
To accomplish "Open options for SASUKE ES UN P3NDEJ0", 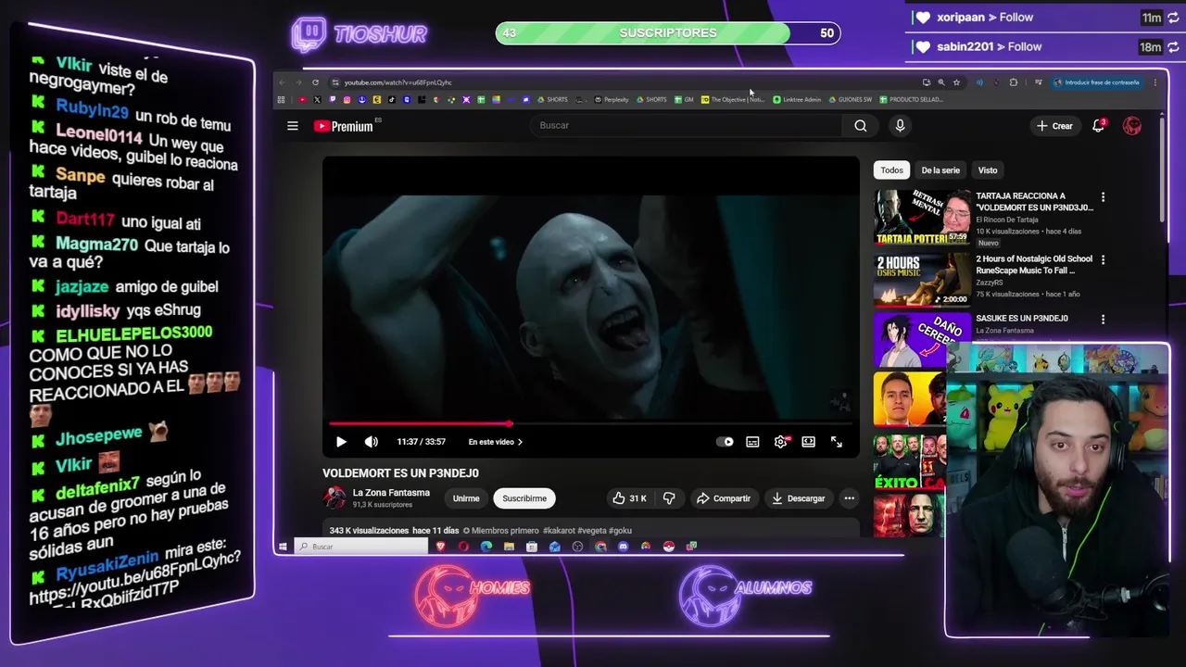I will point(1103,320).
